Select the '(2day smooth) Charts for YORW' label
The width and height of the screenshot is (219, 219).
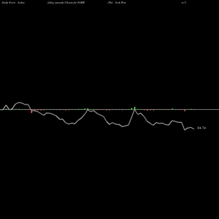tap(66, 3)
